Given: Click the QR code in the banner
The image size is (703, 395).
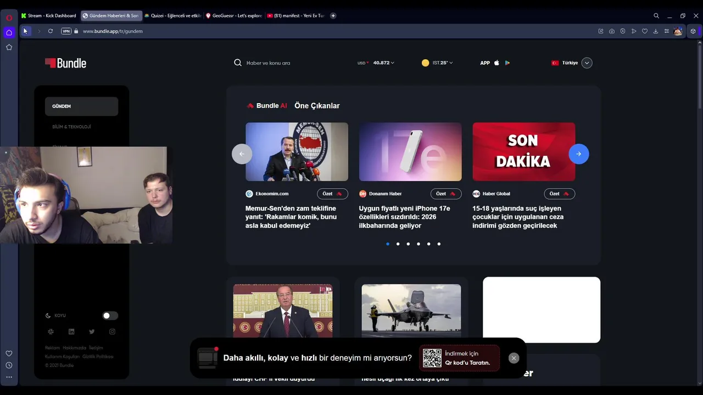Looking at the screenshot, I should point(432,358).
